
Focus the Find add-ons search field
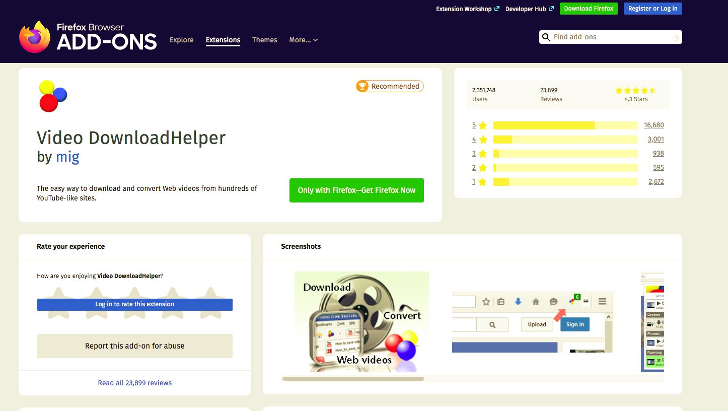pos(610,37)
